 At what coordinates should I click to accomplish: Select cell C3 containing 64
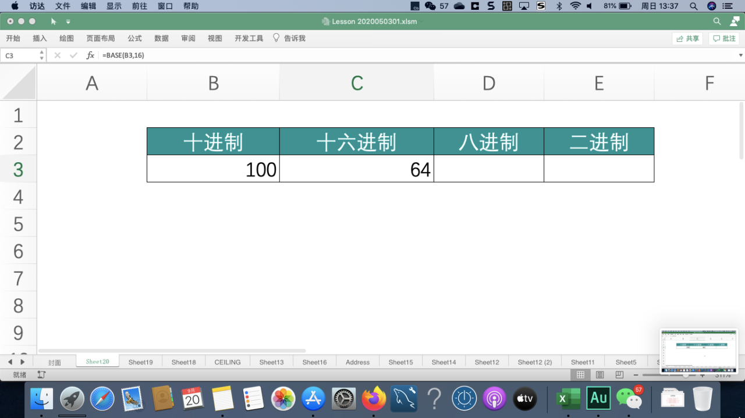(357, 169)
